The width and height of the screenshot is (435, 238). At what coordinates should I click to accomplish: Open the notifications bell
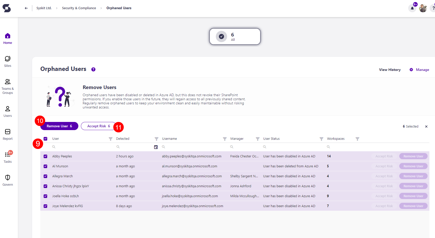pos(412,8)
